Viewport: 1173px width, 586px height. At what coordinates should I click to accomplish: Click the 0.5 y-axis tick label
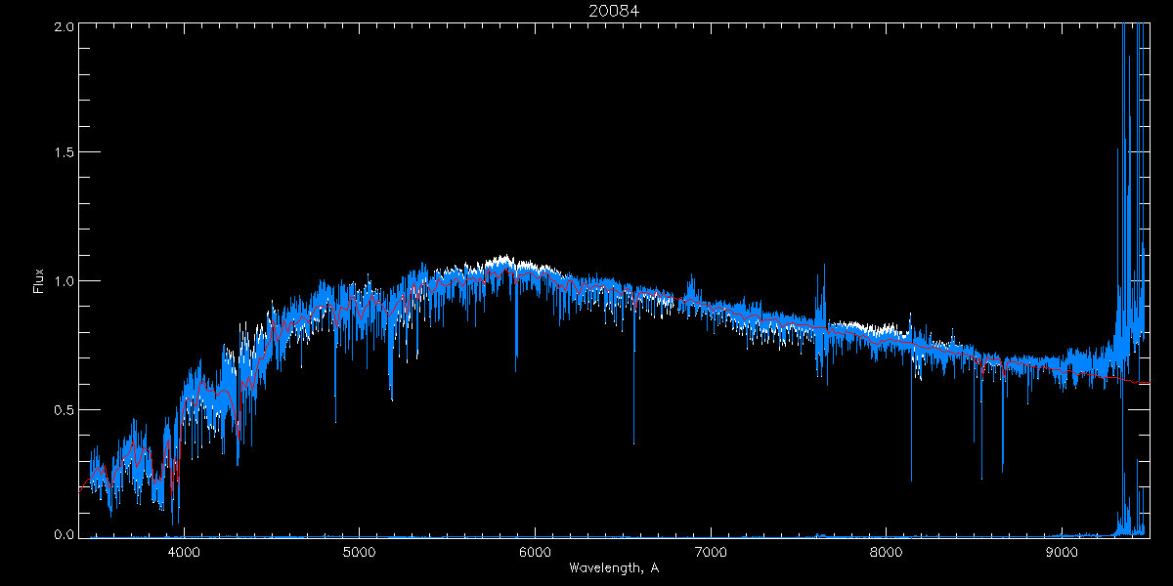click(64, 409)
